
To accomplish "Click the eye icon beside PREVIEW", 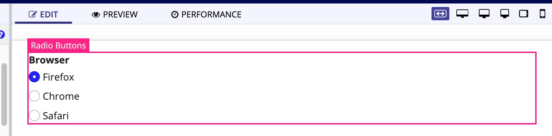I will [96, 15].
